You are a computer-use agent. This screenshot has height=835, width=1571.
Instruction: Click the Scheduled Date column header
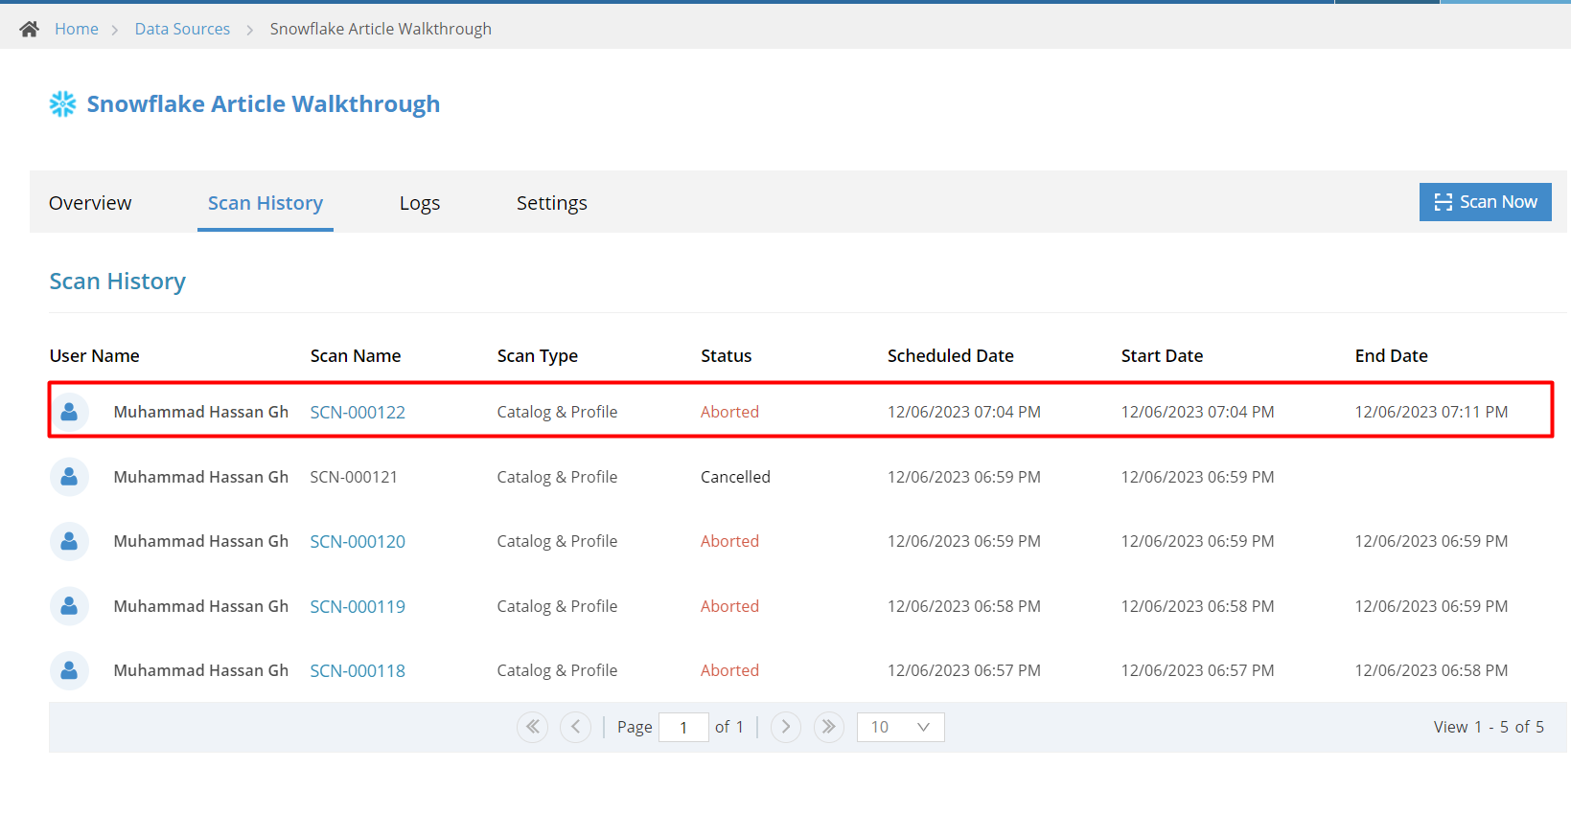click(x=951, y=355)
